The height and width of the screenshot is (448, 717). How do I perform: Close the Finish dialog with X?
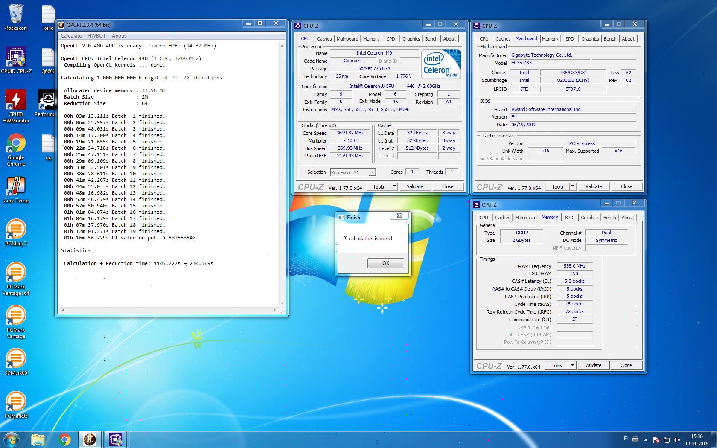click(399, 216)
